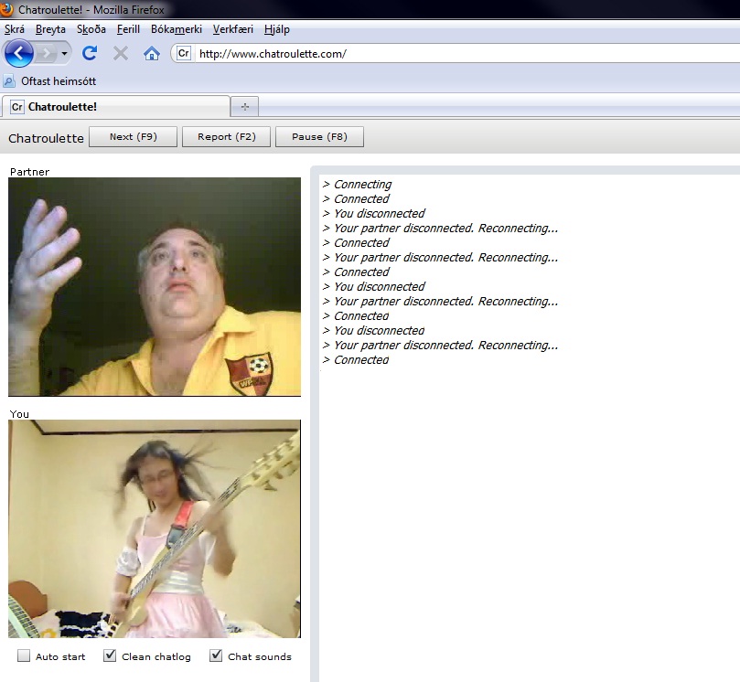This screenshot has height=682, width=740.
Task: Reload the page with the refresh icon
Action: pyautogui.click(x=90, y=53)
